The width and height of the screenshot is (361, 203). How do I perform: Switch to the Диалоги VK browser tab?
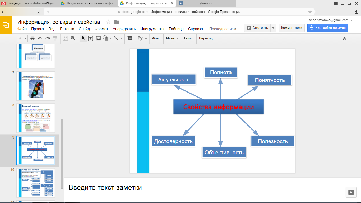pyautogui.click(x=207, y=3)
